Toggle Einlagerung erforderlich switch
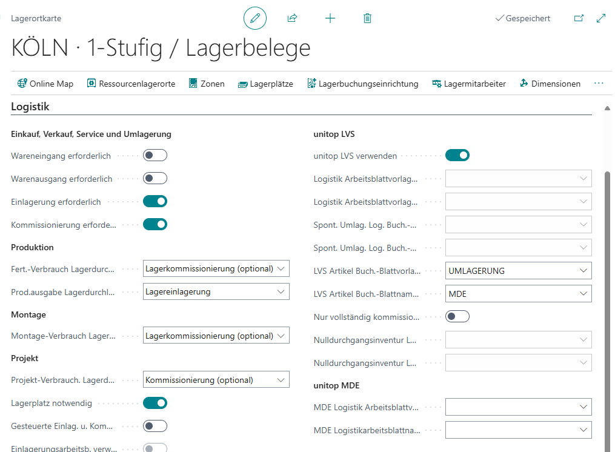This screenshot has width=615, height=452. point(155,201)
